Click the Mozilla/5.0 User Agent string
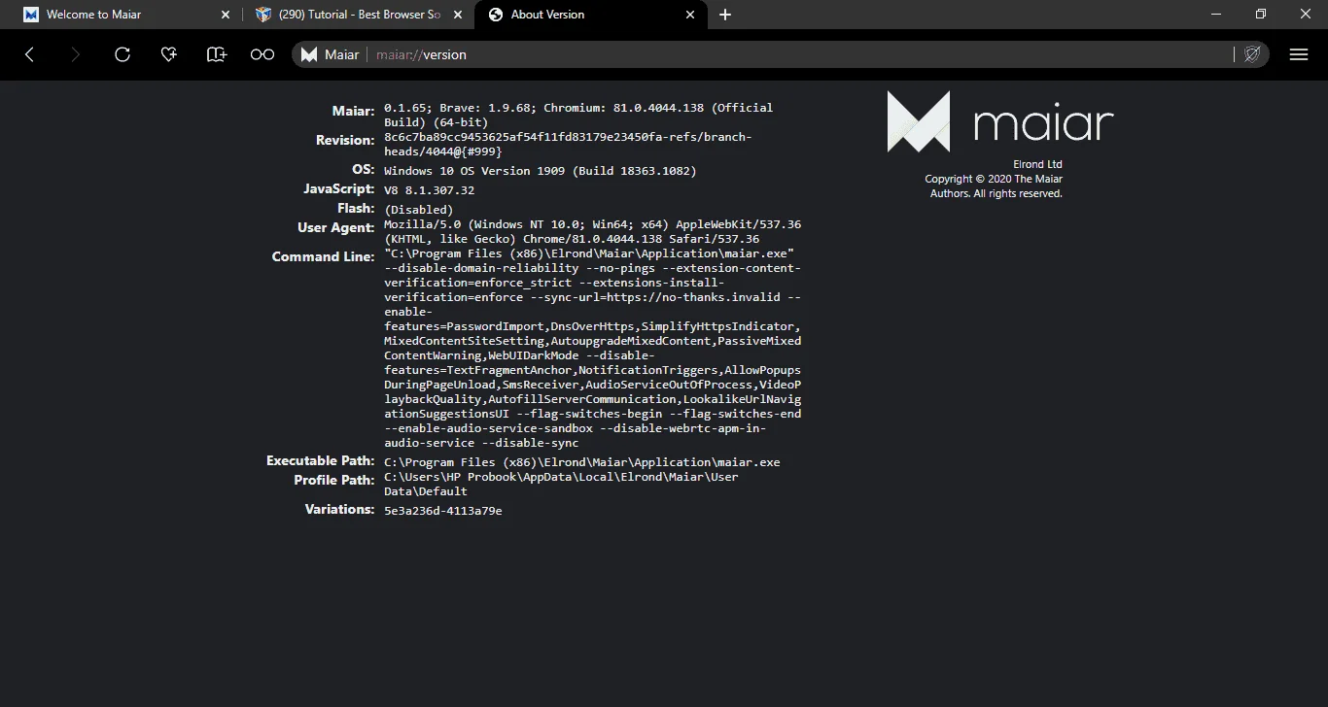1328x707 pixels. (x=592, y=231)
